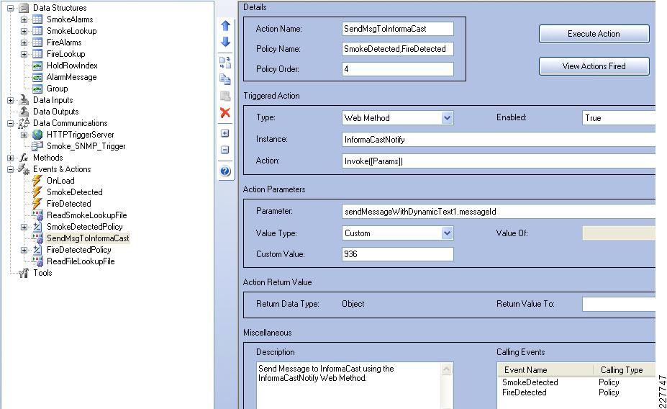
Task: Select Events & Actions tree node
Action: [x=62, y=169]
